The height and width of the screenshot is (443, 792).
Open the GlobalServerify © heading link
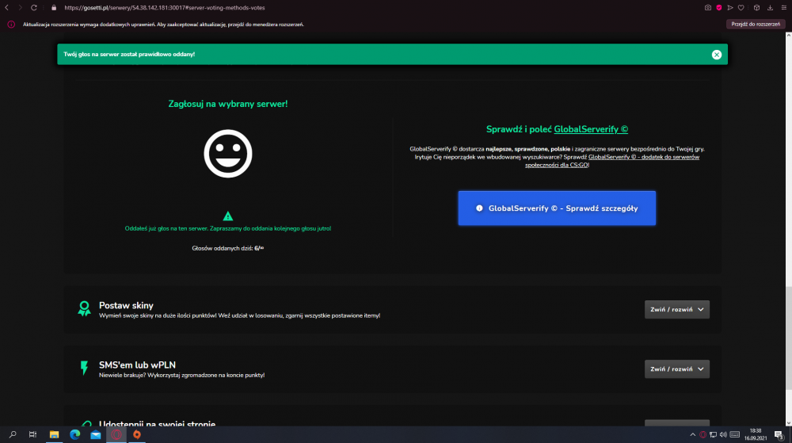tap(591, 129)
